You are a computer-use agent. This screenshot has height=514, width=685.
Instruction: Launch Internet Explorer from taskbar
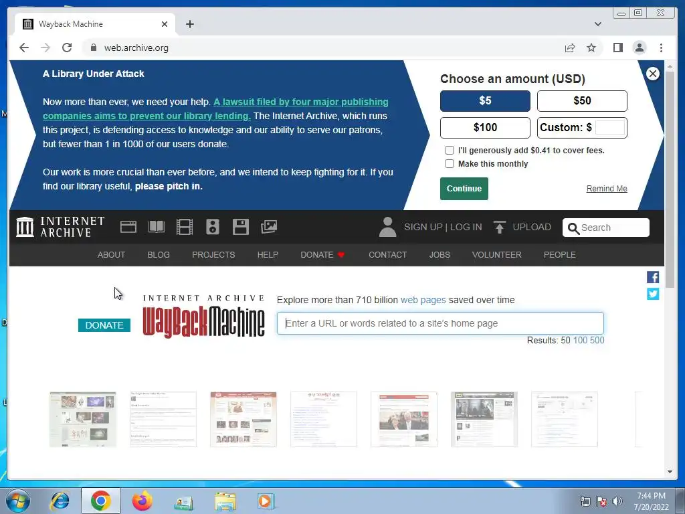[60, 501]
